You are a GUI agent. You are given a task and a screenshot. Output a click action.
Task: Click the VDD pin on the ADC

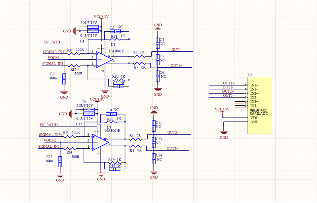coord(254,118)
